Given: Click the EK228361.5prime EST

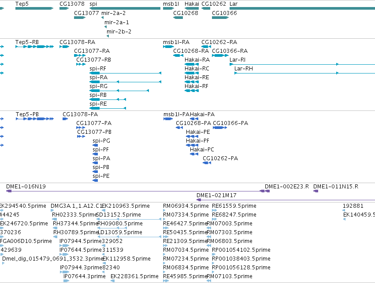Looking at the screenshot, I should [x=112, y=281].
